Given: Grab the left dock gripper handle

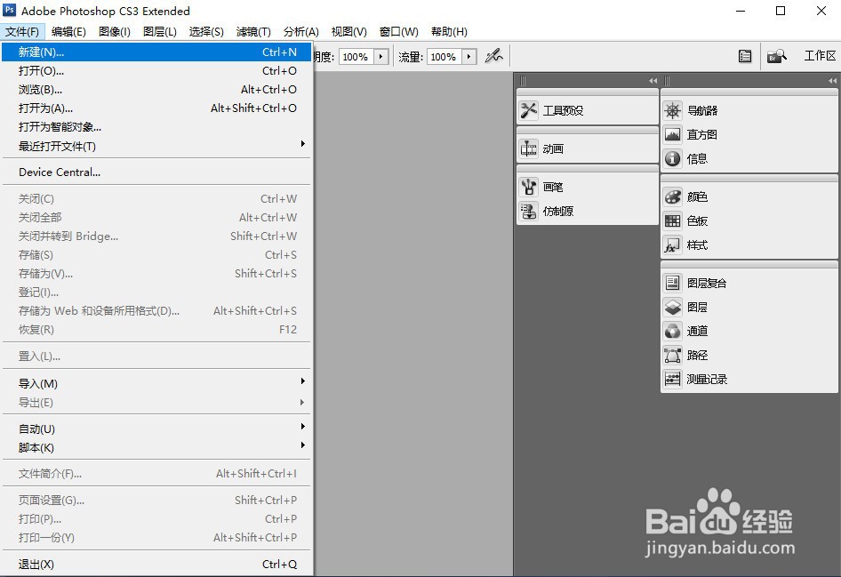Looking at the screenshot, I should [523, 80].
